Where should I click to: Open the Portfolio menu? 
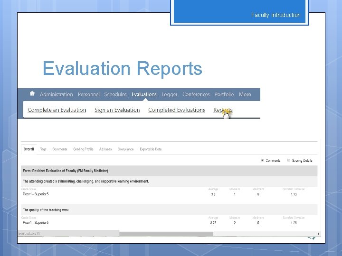(x=224, y=94)
